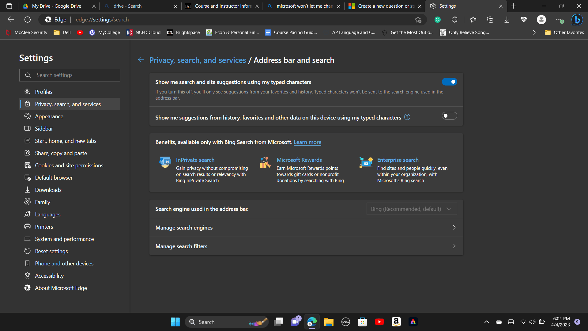Image resolution: width=588 pixels, height=331 pixels.
Task: Click the browser refresh icon
Action: (28, 20)
